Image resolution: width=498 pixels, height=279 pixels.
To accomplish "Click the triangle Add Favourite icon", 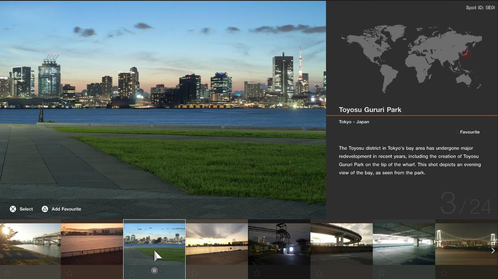I will tap(45, 209).
